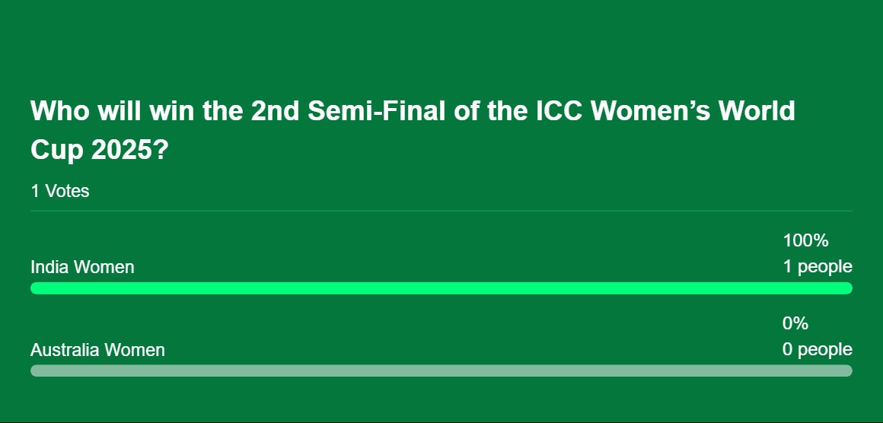Viewport: 883px width, 423px height.
Task: Click the pale grey Australia Women result bar
Action: pos(441,371)
